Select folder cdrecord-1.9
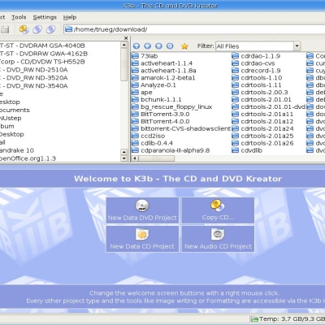The height and width of the screenshot is (325, 325). pos(261,71)
